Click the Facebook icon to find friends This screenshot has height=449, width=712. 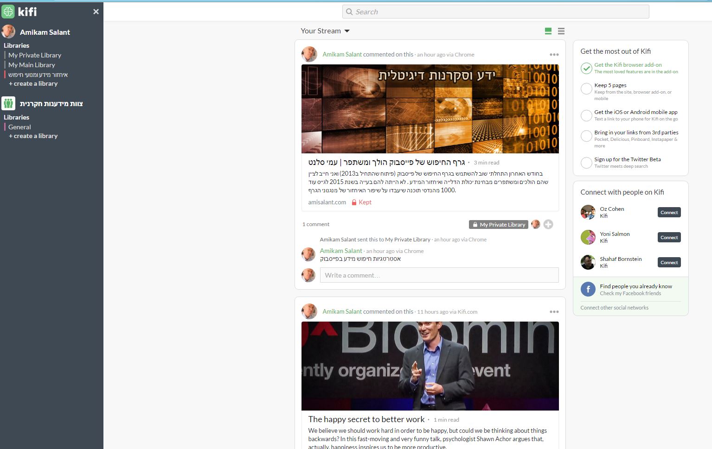588,290
